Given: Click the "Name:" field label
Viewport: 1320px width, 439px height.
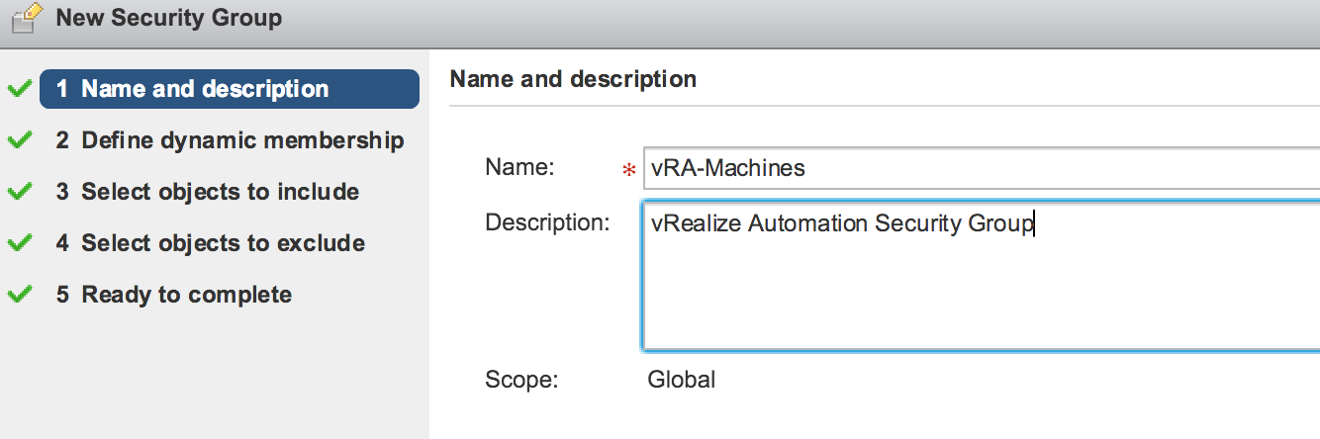Looking at the screenshot, I should 519,168.
